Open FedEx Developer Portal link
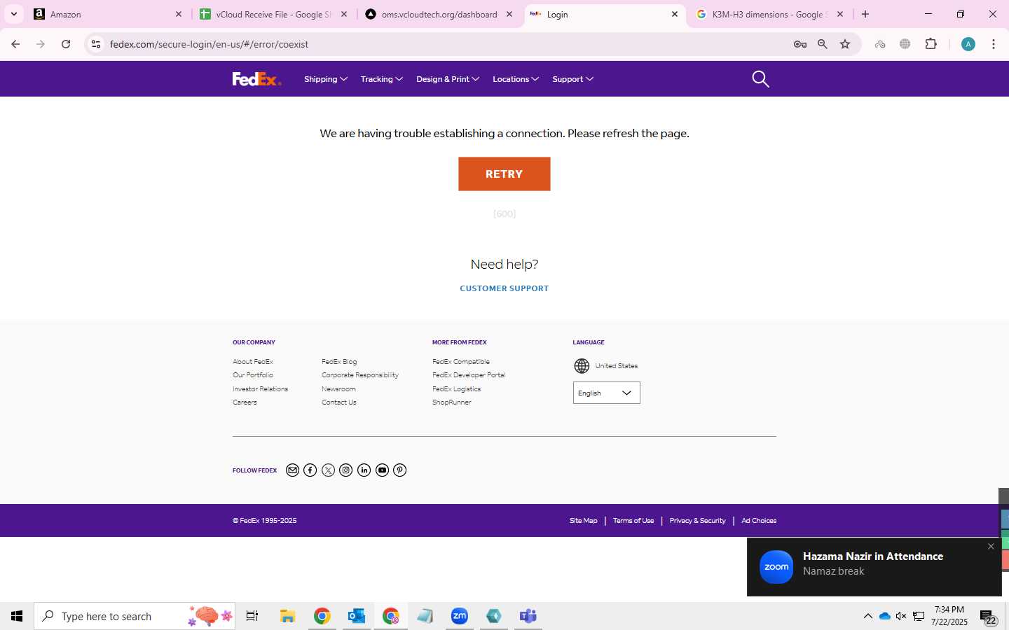The width and height of the screenshot is (1009, 630). coord(469,375)
